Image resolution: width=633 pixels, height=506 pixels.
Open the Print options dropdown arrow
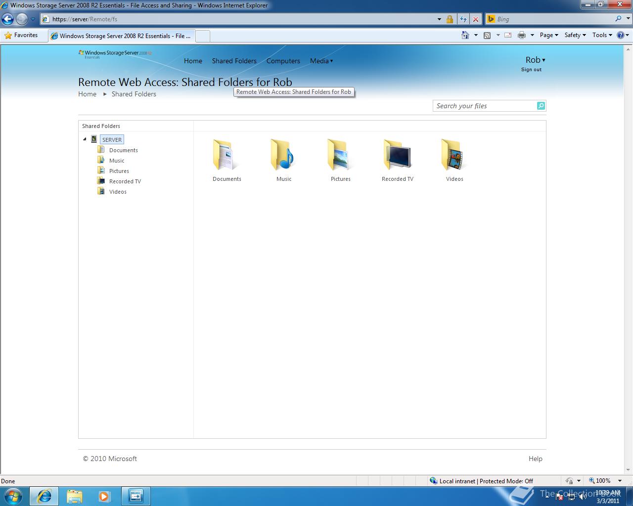pyautogui.click(x=532, y=35)
